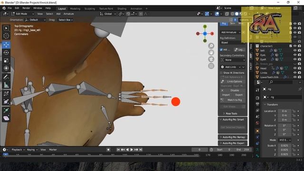304x171 pixels.
Task: Select the Scale tool in toolbar
Action: [x=6, y=60]
